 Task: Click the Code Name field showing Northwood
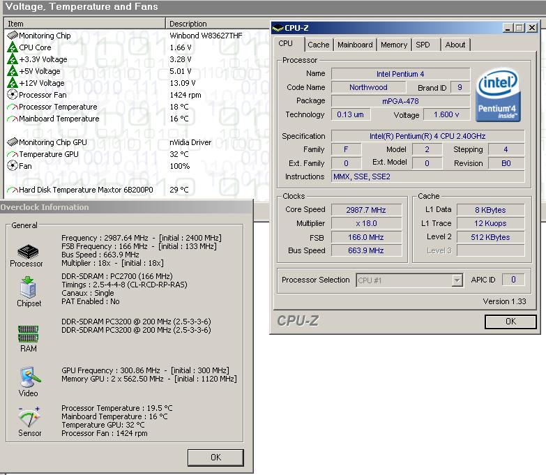pos(368,87)
